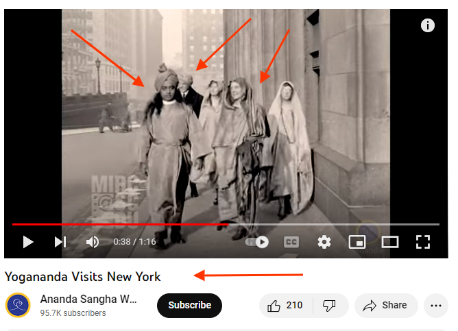The width and height of the screenshot is (458, 331).
Task: Subscribe to Ananda Sangha channel
Action: point(189,306)
